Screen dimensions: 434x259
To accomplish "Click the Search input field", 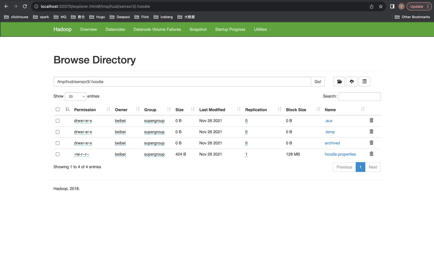I will tap(360, 96).
